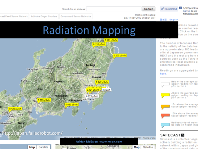This screenshot has height=149, width=198.
Task: Click the Facebook logo icon
Action: click(x=180, y=8)
